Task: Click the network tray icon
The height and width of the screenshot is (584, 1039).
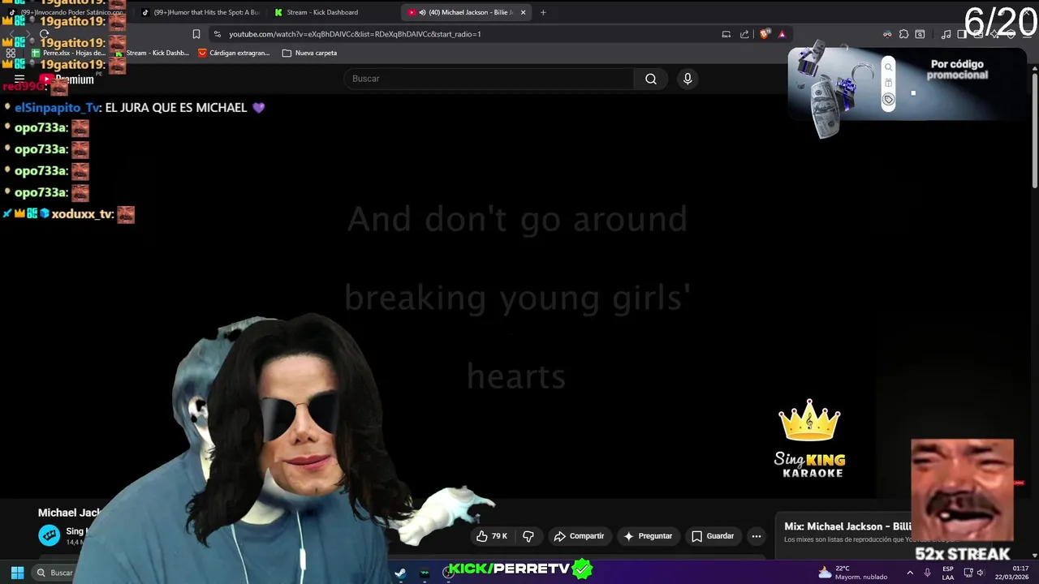Action: (x=968, y=573)
